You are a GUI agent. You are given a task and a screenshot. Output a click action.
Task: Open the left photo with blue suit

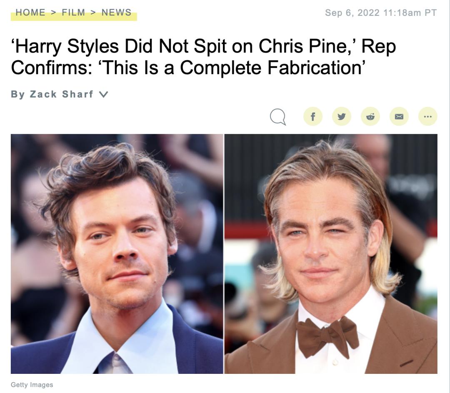point(117,254)
